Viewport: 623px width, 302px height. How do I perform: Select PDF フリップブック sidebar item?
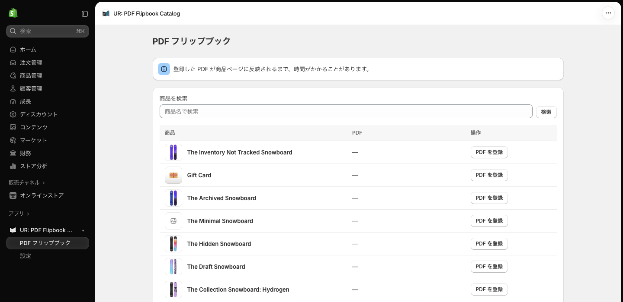48,243
